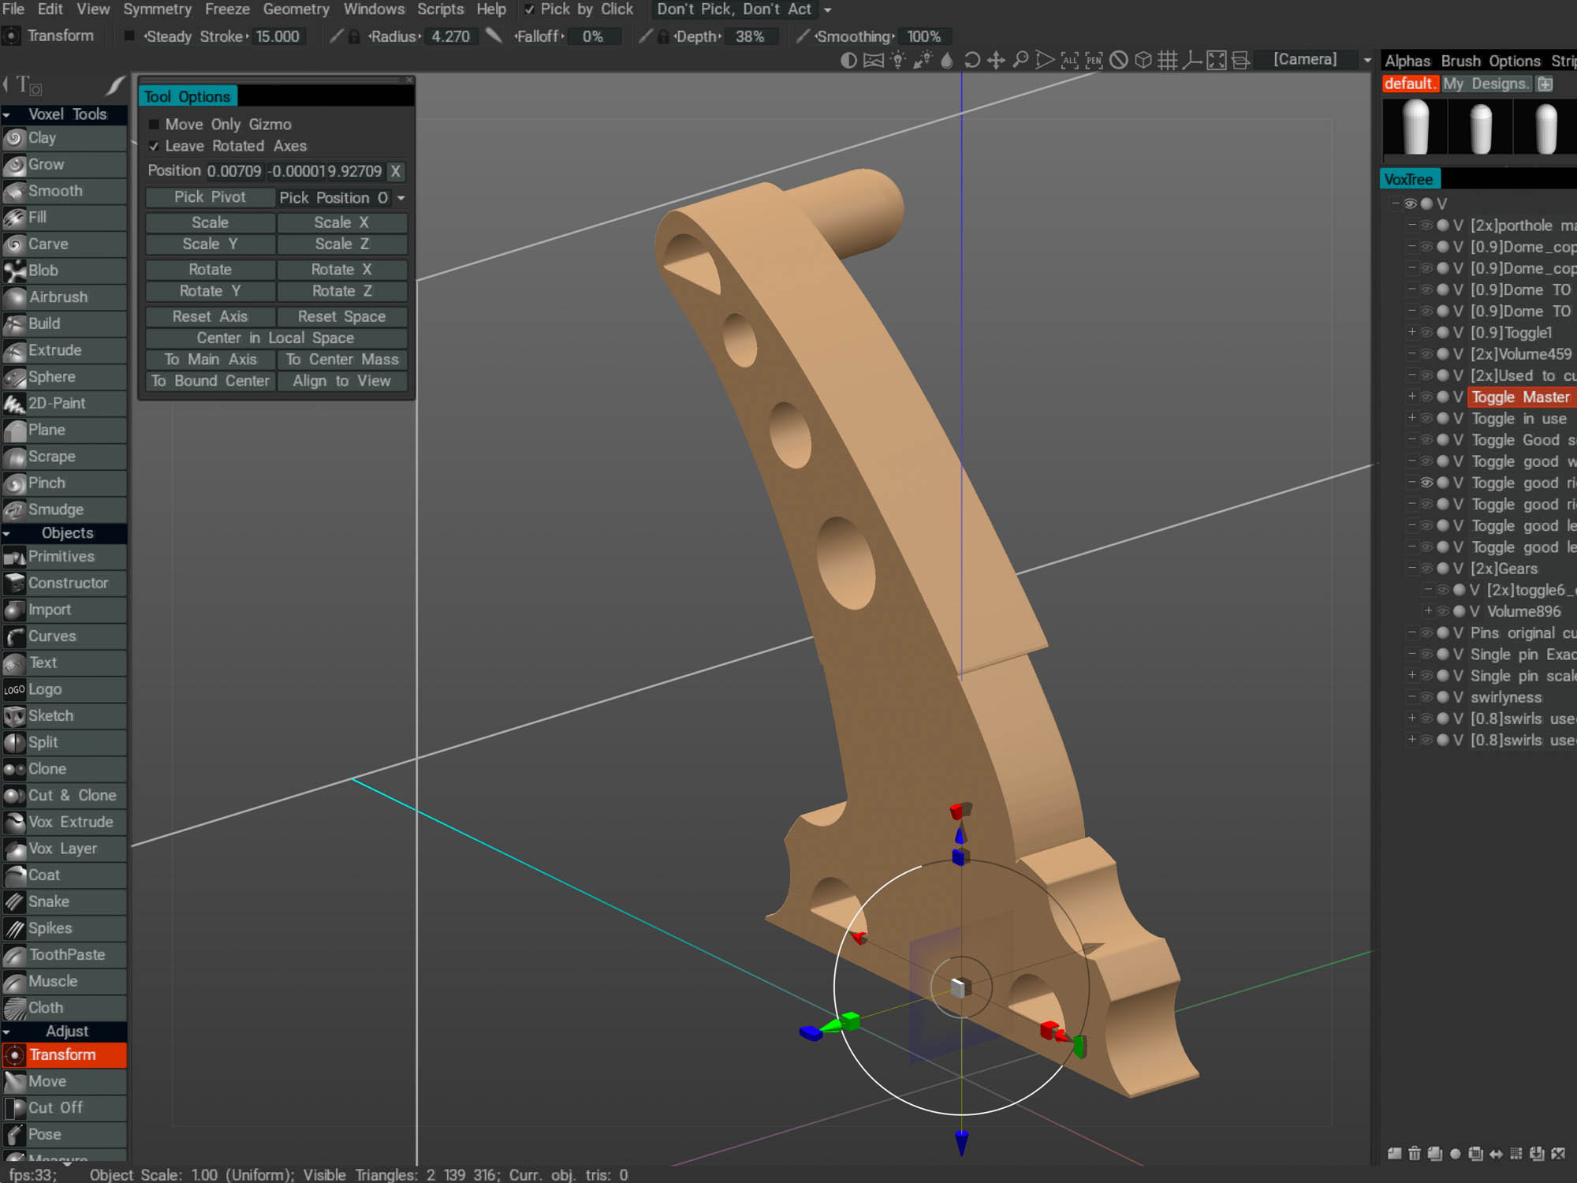Open the Don't Pick, Don't Act dropdown
1577x1183 pixels.
coord(828,10)
